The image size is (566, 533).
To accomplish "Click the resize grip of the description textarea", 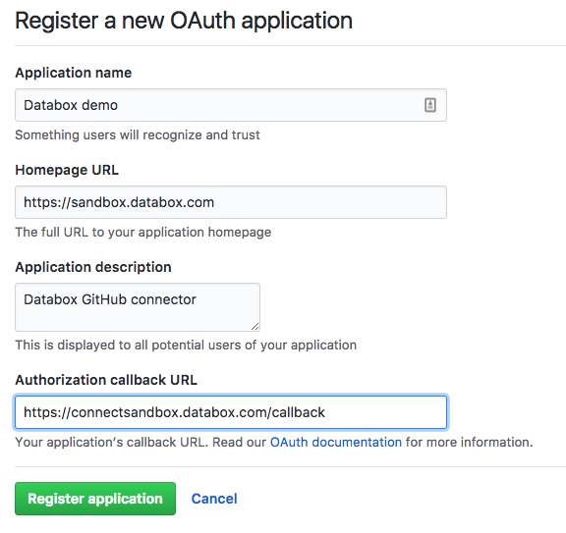I will tap(255, 326).
